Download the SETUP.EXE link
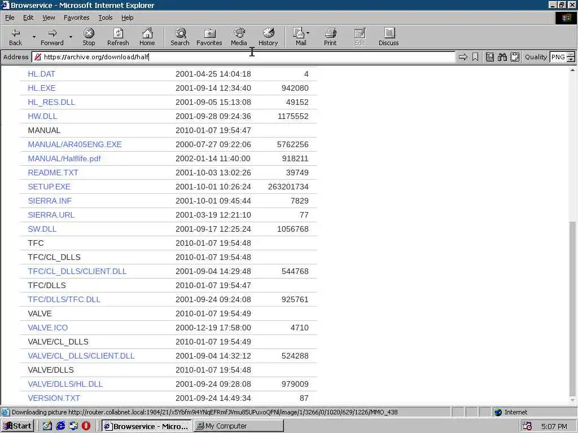The image size is (578, 433). tap(49, 187)
